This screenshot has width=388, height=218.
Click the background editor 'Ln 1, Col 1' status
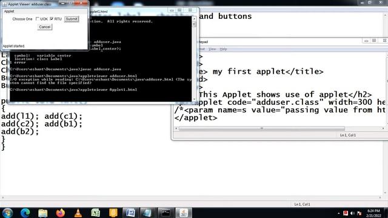pos(302,205)
